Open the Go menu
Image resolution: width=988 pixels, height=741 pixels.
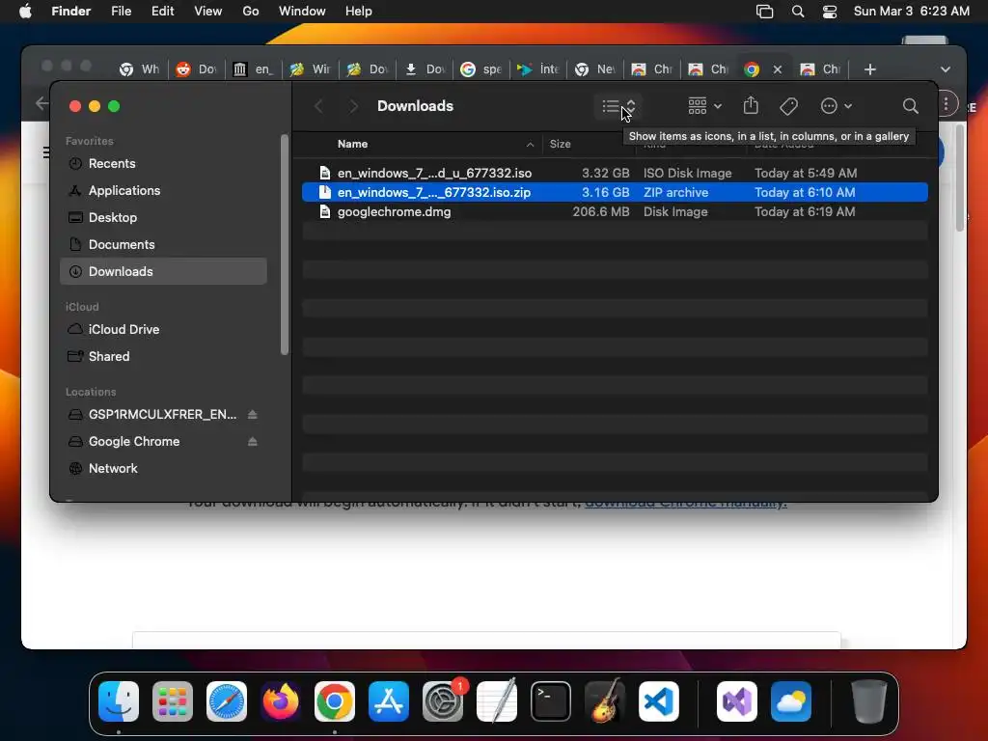pos(251,12)
